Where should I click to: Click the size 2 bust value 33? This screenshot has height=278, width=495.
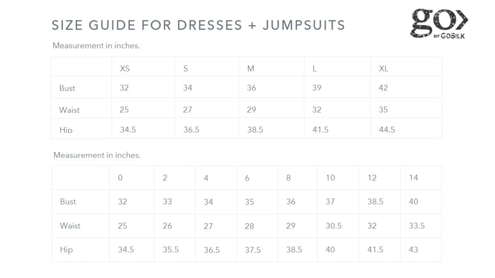167,202
